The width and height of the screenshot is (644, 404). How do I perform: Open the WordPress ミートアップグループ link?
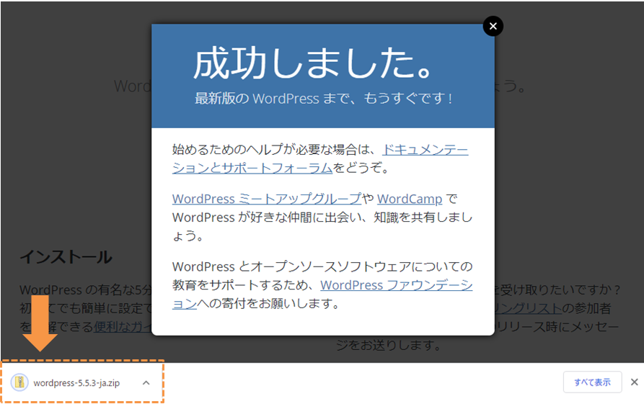(x=267, y=199)
